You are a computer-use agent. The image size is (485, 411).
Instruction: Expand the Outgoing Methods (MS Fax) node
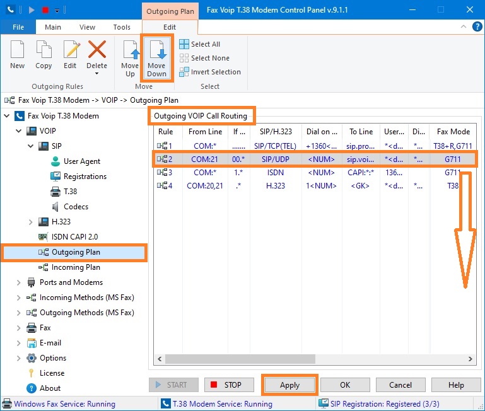18,313
